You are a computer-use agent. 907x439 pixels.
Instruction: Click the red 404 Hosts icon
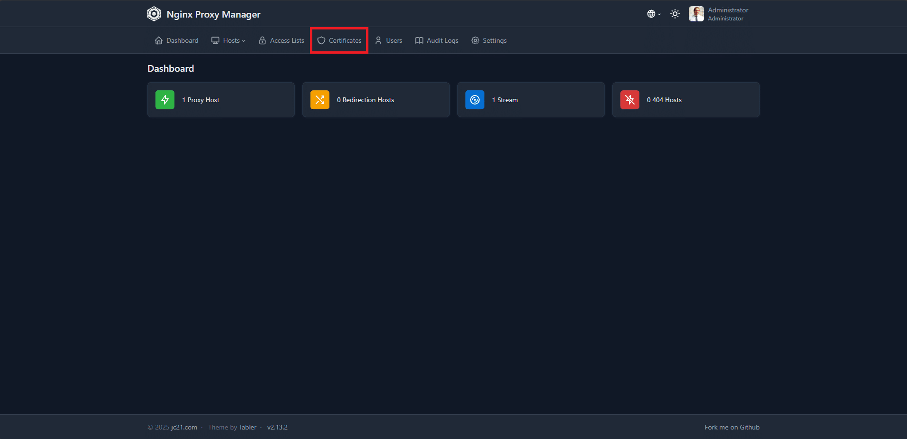pos(630,100)
